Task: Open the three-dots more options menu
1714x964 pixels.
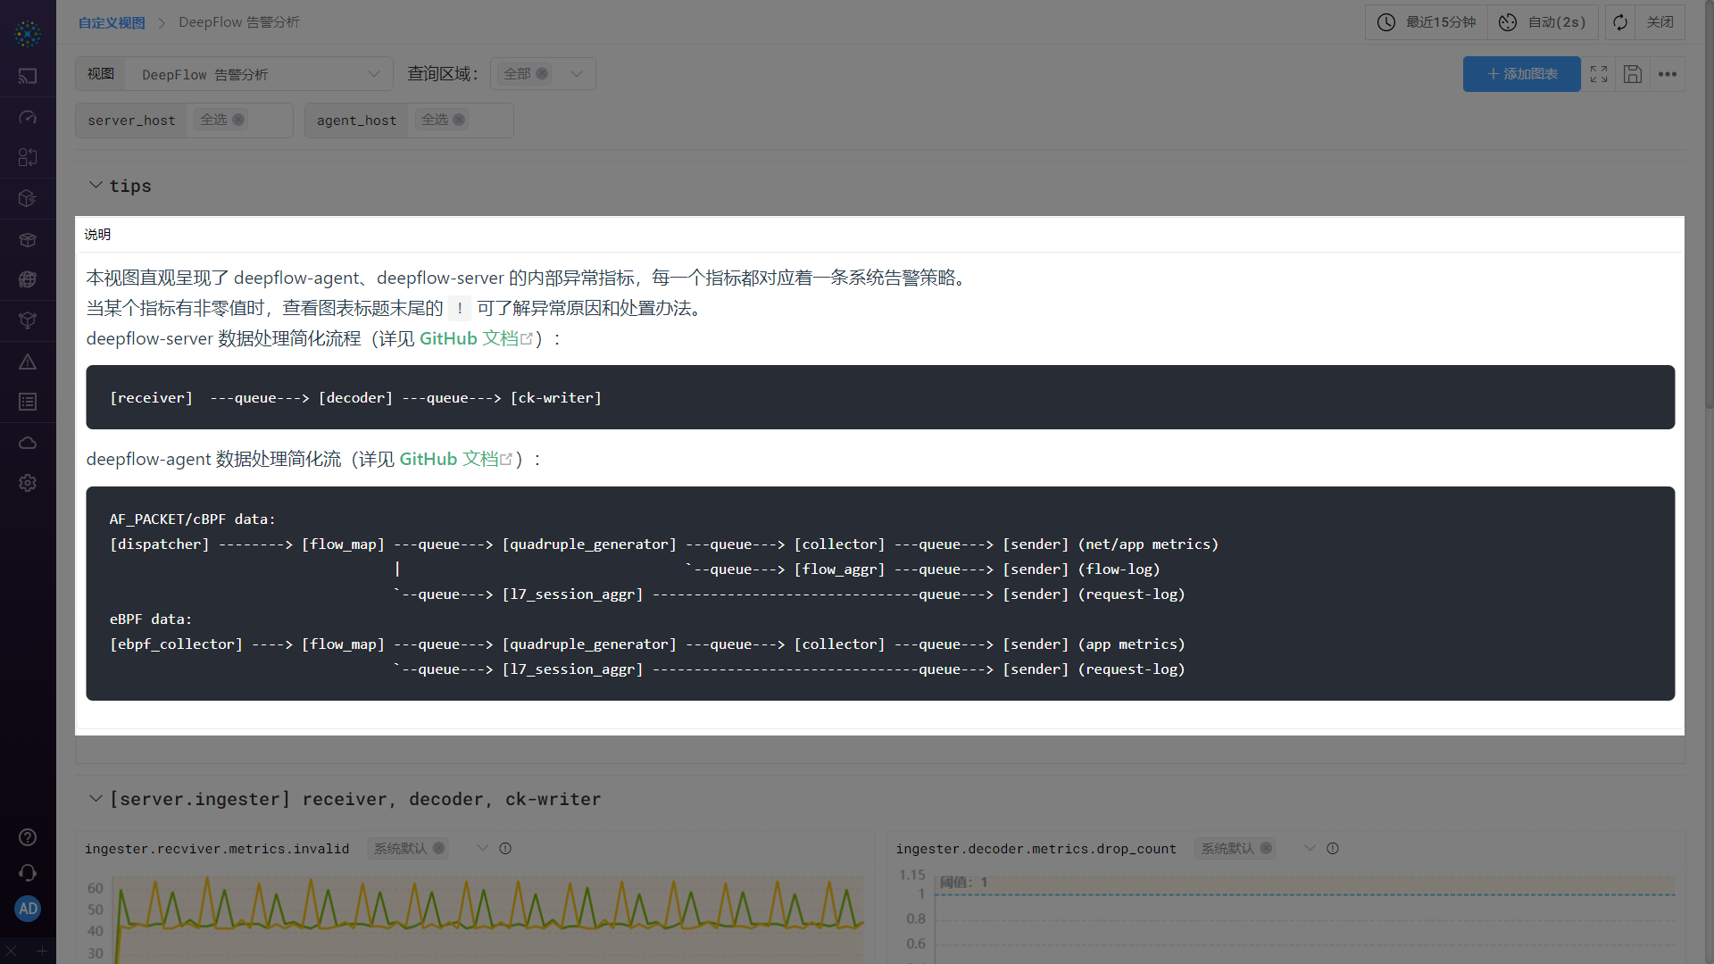Action: click(1667, 74)
